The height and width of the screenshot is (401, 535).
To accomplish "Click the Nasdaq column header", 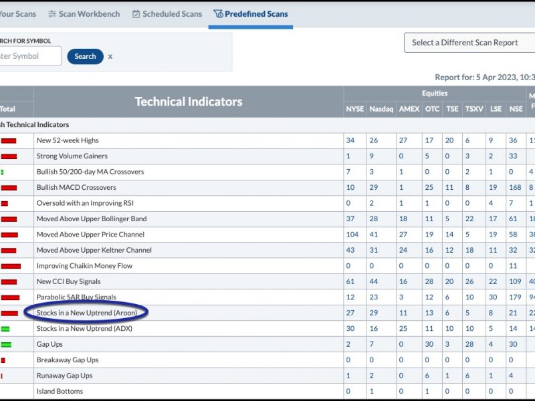I will (x=381, y=109).
